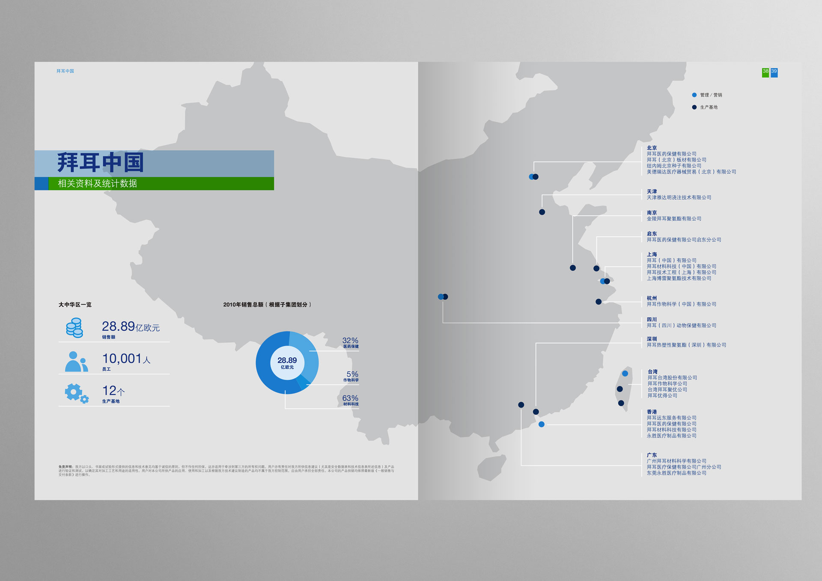Click 拜耳作物科学（中国）有限公司

[x=681, y=304]
